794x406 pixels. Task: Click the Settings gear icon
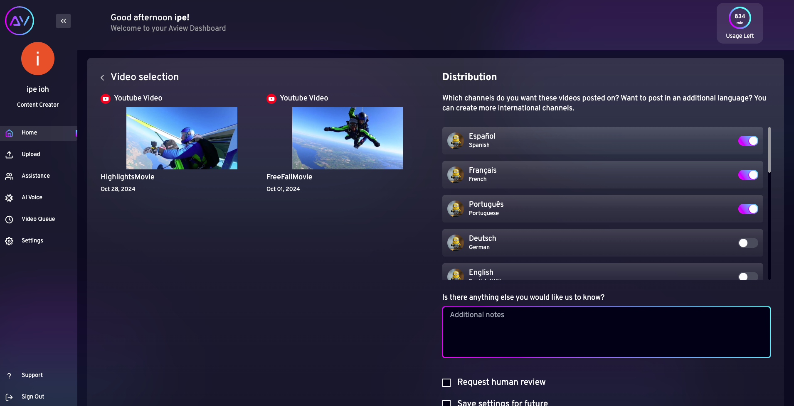click(x=9, y=241)
